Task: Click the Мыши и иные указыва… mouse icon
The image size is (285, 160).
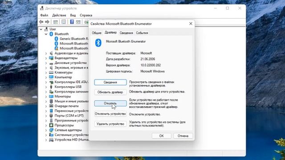Action: (51, 101)
